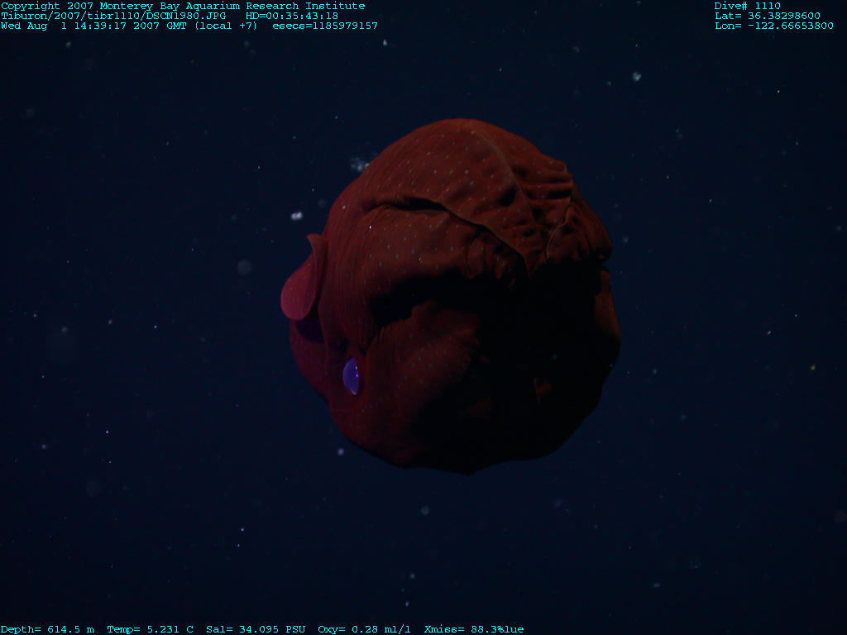Select the HD=00:35:43:18 timecode
The height and width of the screenshot is (635, 847).
(292, 16)
